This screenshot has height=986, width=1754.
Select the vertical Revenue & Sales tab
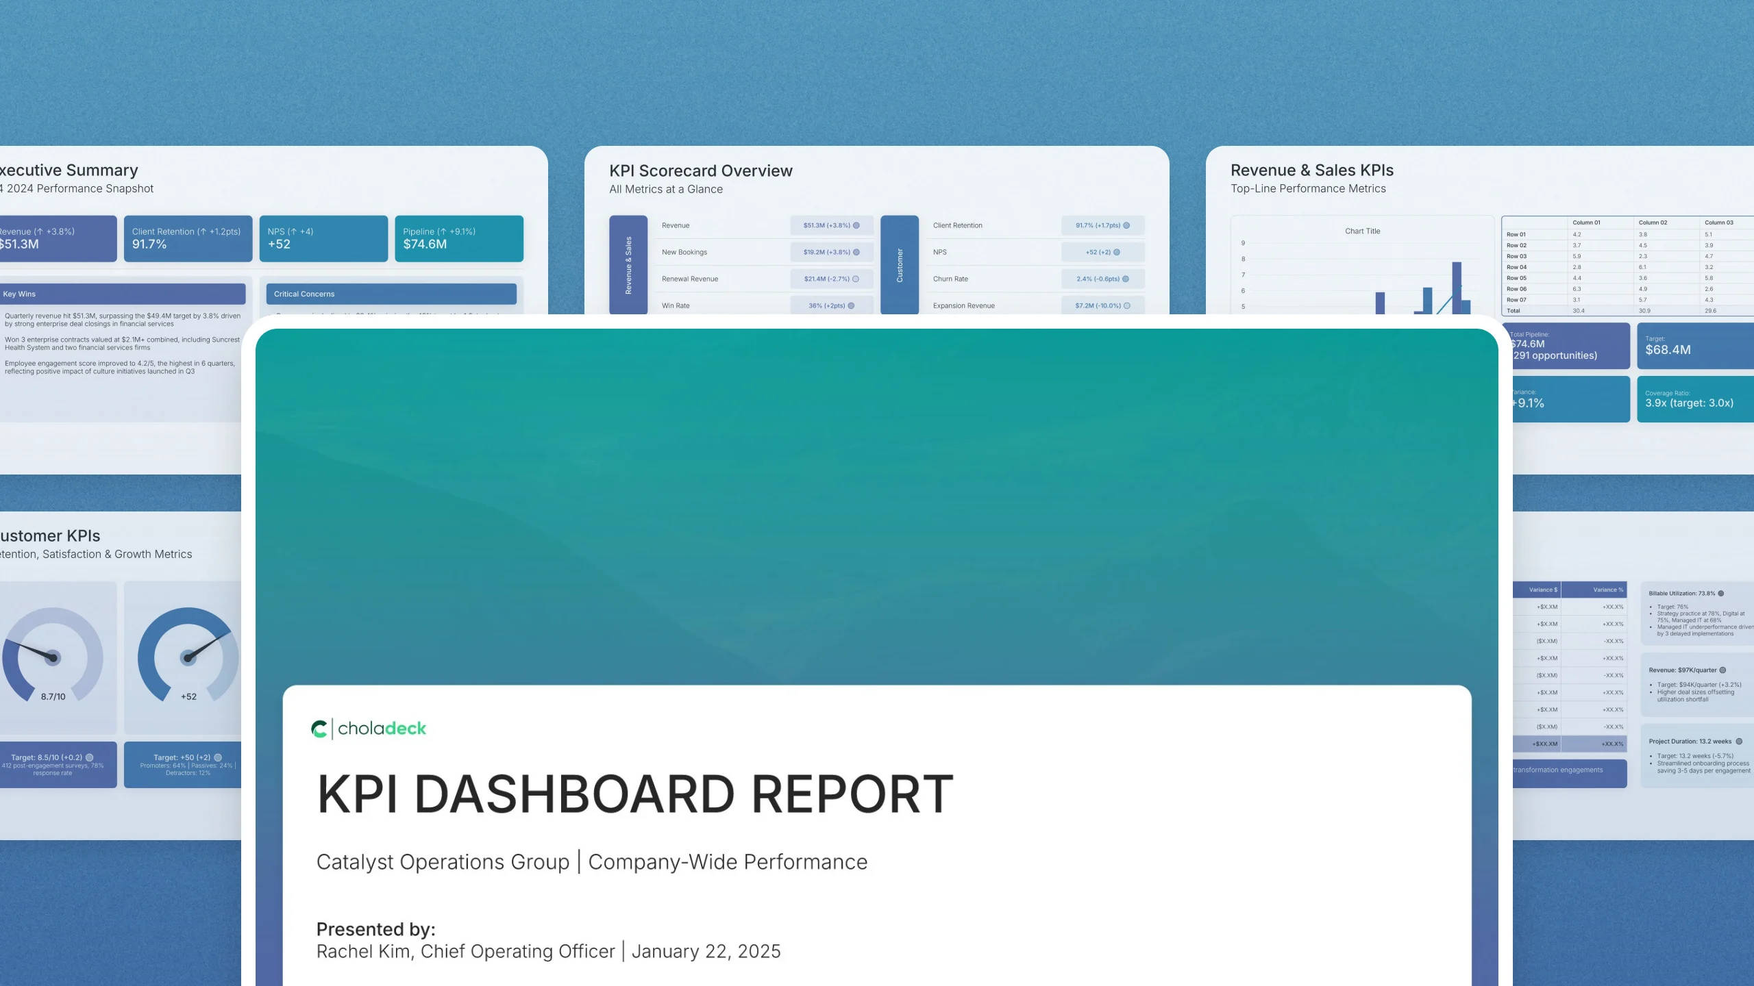(x=628, y=266)
